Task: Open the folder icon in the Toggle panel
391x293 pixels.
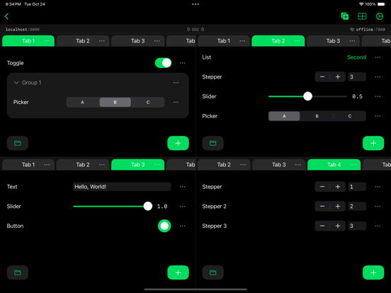Action: pos(18,143)
